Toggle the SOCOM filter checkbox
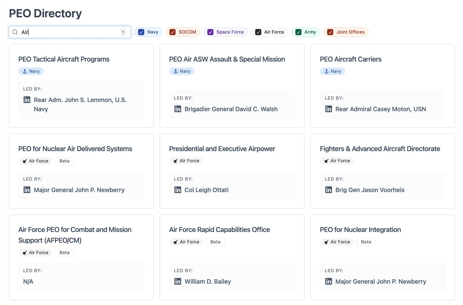The height and width of the screenshot is (305, 463). (x=172, y=32)
